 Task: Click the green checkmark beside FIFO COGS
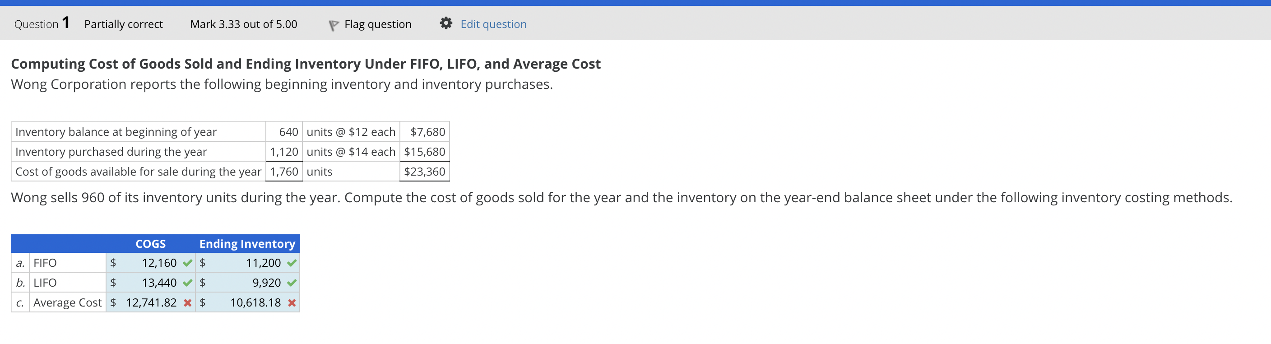187,263
